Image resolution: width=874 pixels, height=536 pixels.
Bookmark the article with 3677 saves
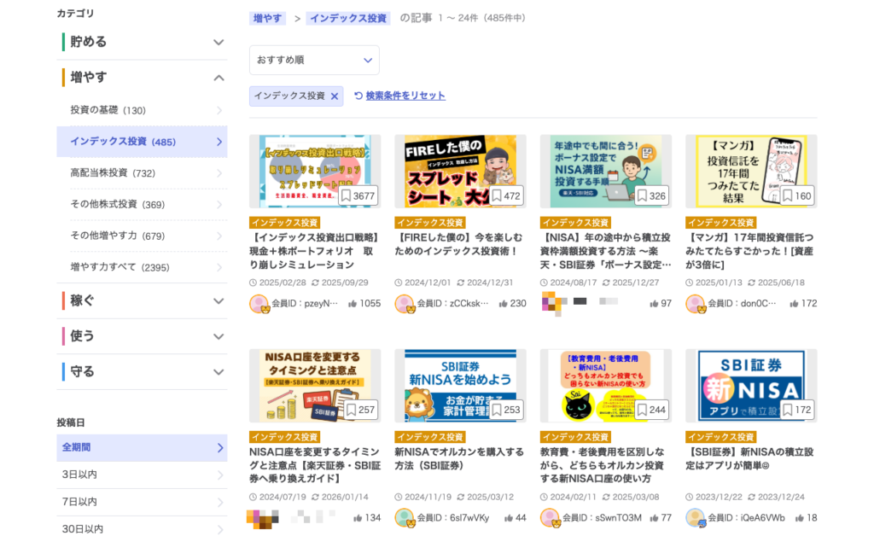coord(347,196)
